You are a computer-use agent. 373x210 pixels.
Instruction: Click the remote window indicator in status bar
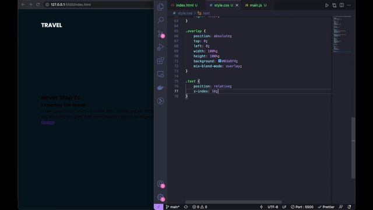coord(159,207)
